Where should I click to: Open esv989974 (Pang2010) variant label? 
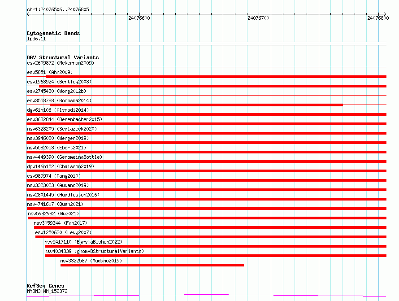[x=54, y=176]
